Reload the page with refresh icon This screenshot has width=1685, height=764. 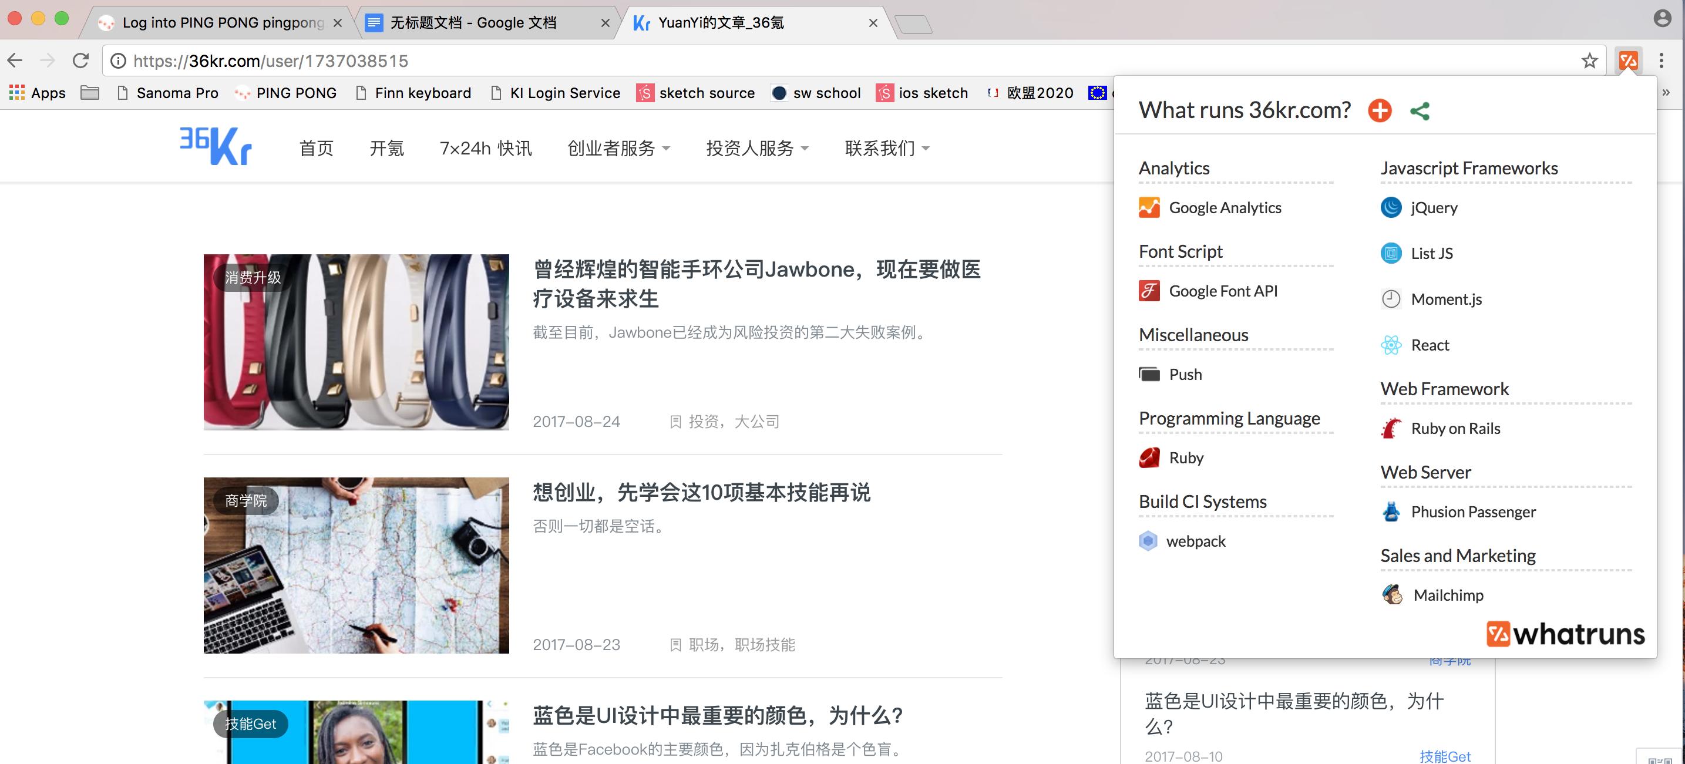point(80,61)
